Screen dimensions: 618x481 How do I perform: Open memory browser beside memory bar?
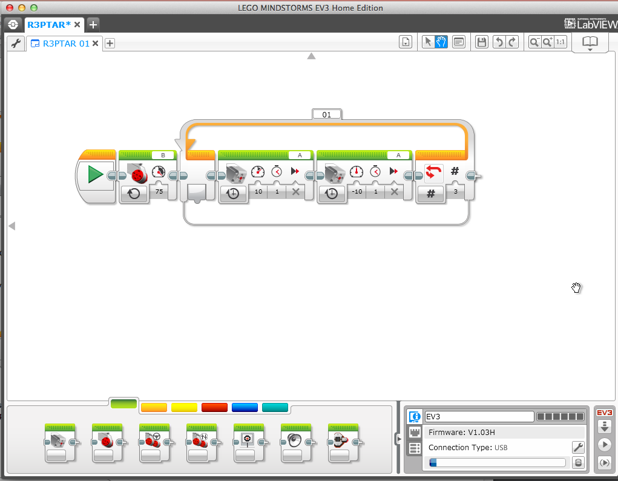[x=578, y=463]
